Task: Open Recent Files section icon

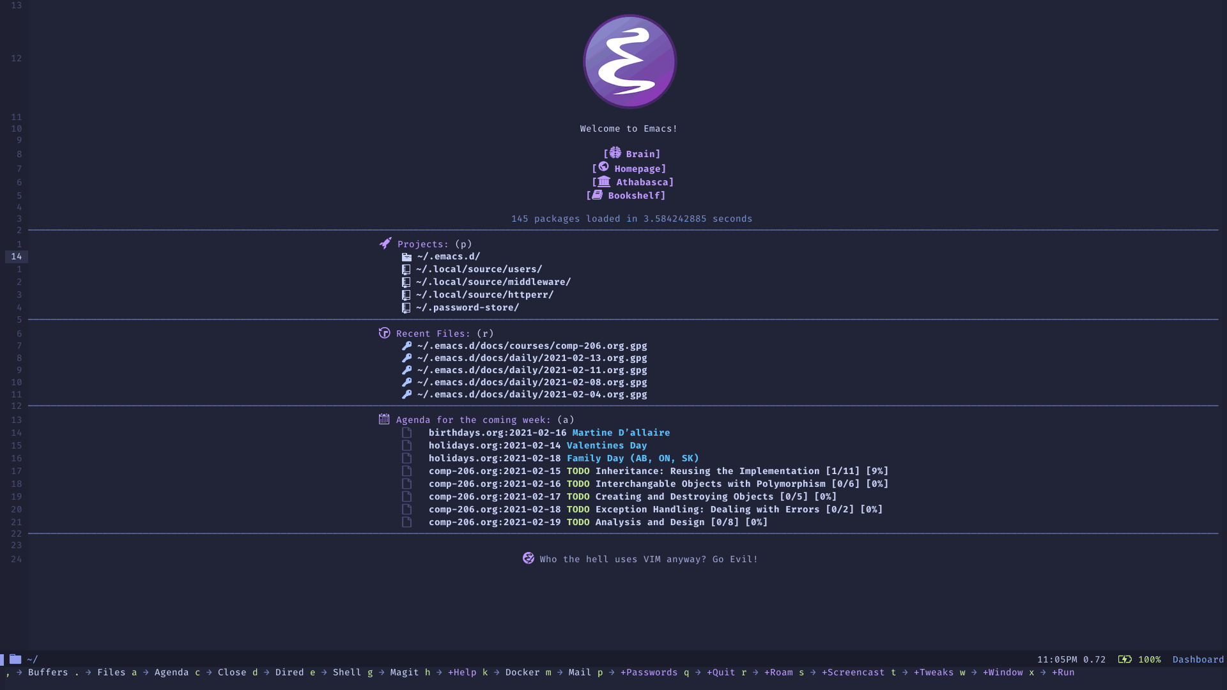Action: 383,333
